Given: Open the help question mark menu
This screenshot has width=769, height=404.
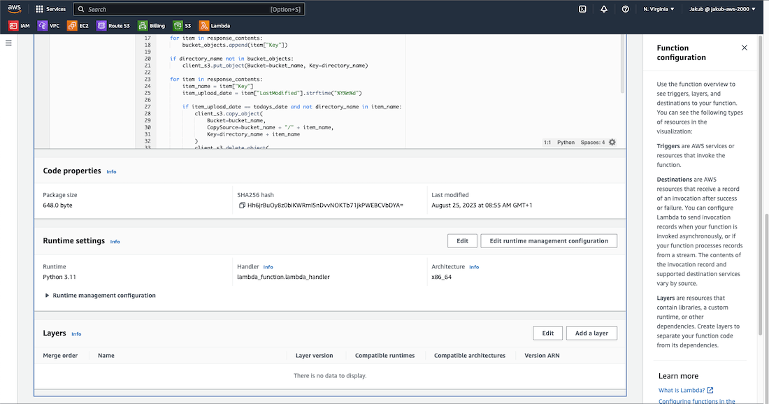Looking at the screenshot, I should click(625, 9).
